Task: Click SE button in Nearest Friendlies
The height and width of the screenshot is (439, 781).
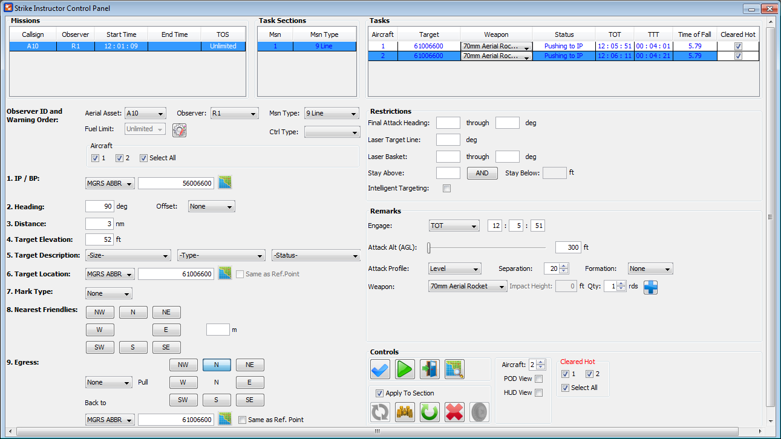Action: 166,348
